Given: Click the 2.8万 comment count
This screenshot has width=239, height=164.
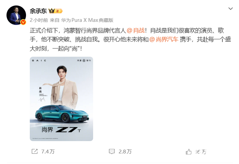Looking at the screenshot, I should click(x=125, y=151).
